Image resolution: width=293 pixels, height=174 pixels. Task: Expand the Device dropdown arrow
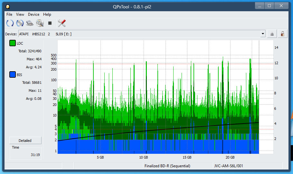coord(263,34)
